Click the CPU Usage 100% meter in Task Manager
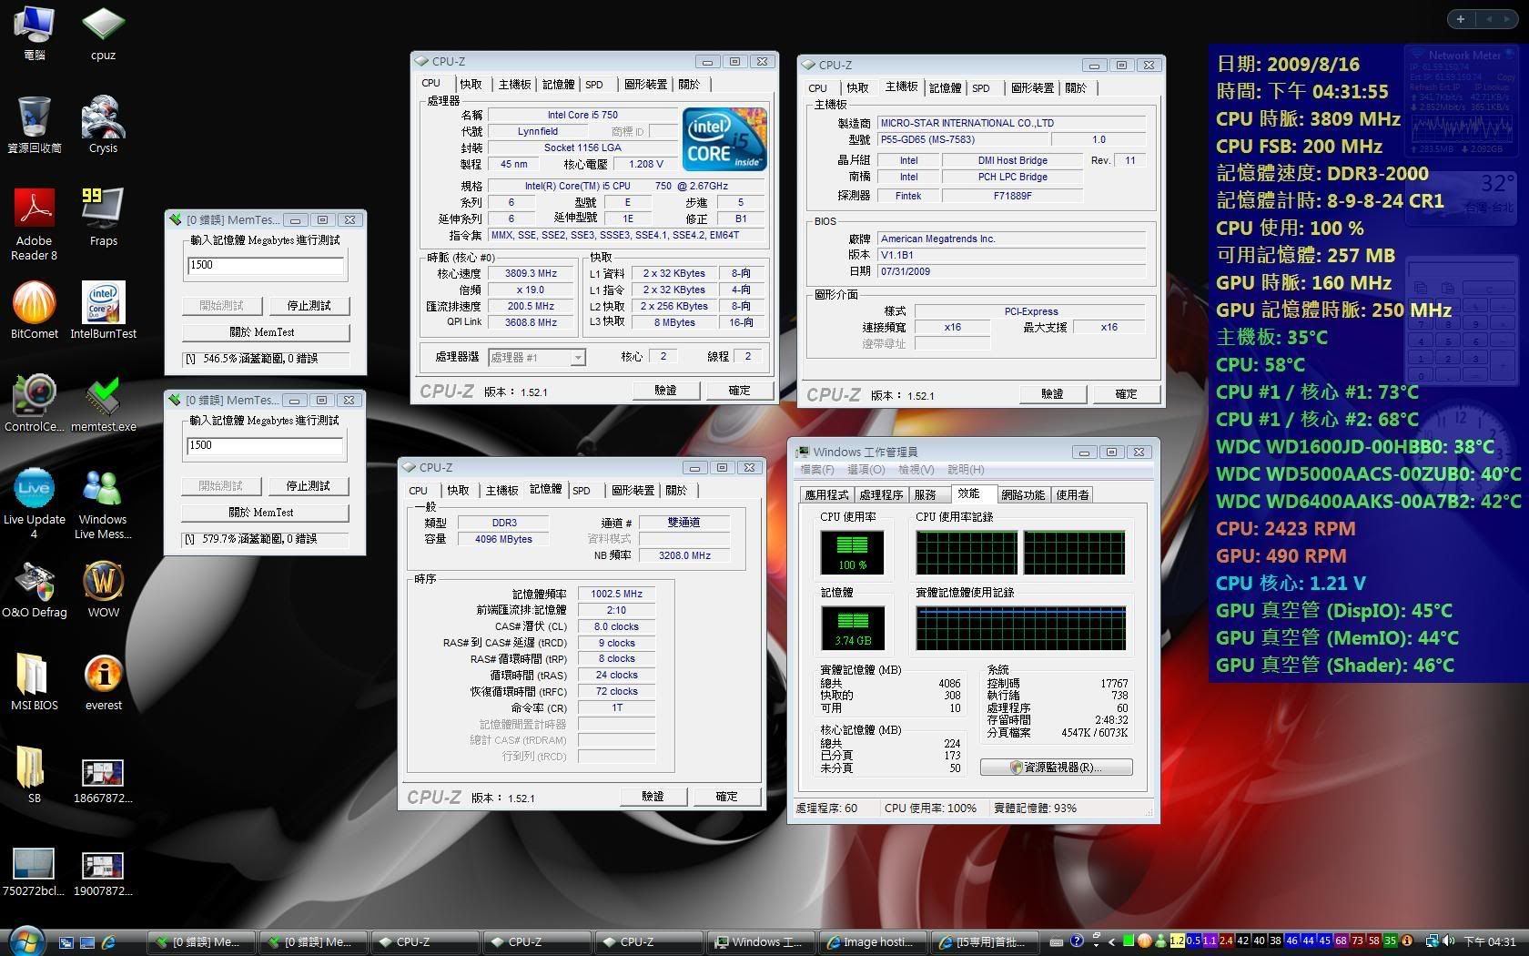This screenshot has height=956, width=1529. point(851,552)
